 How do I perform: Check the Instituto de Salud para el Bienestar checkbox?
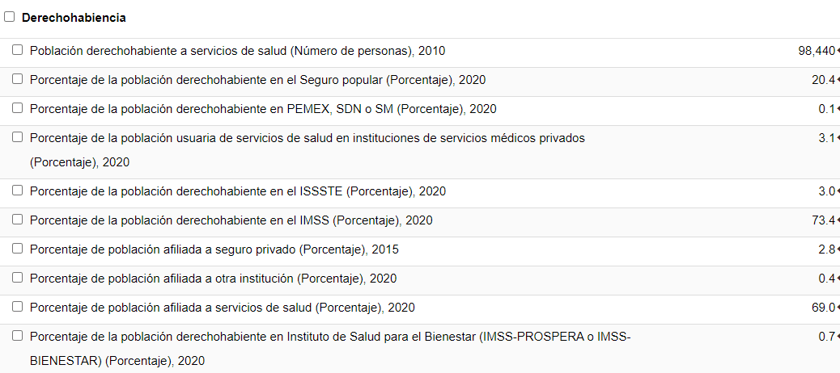coord(18,336)
